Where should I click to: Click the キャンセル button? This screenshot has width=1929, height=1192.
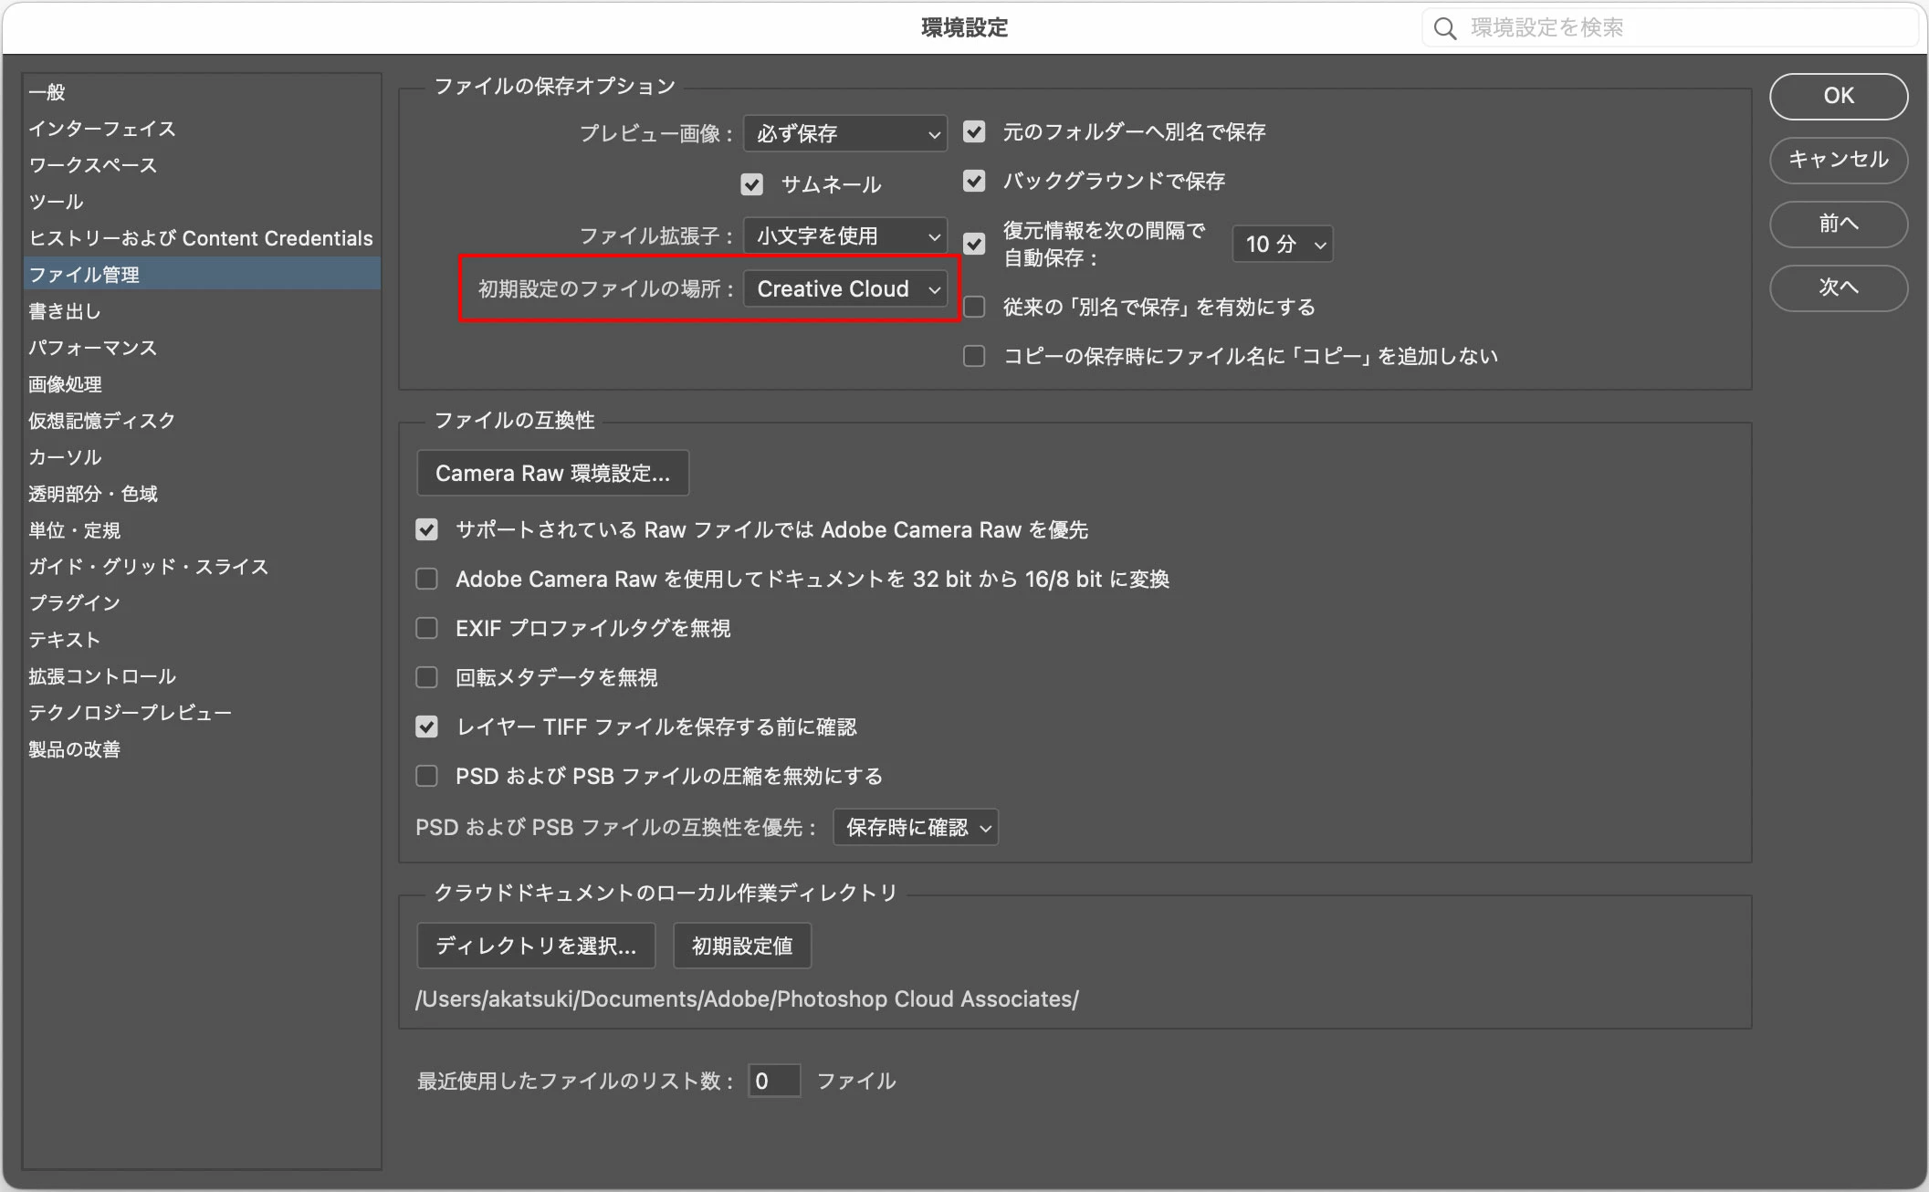click(1838, 160)
